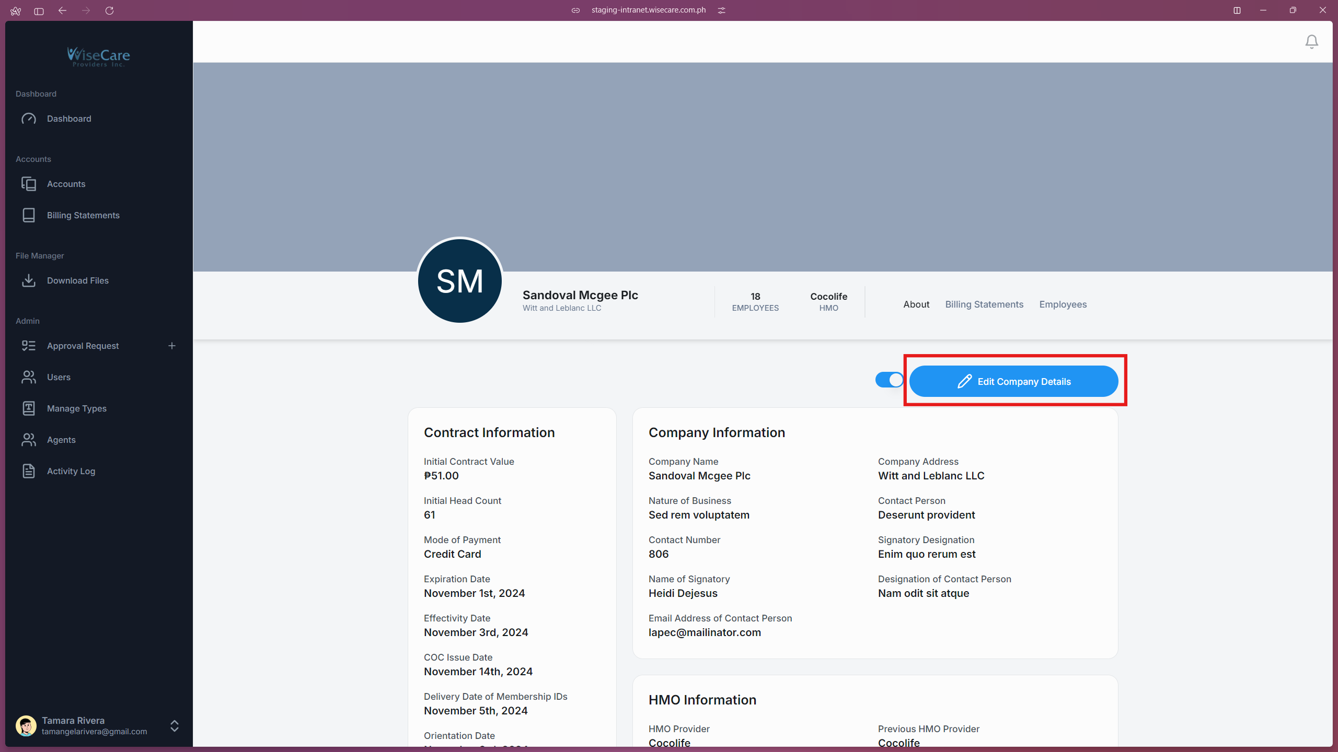Open browser settings sliders next to address bar
The image size is (1338, 752).
point(722,10)
